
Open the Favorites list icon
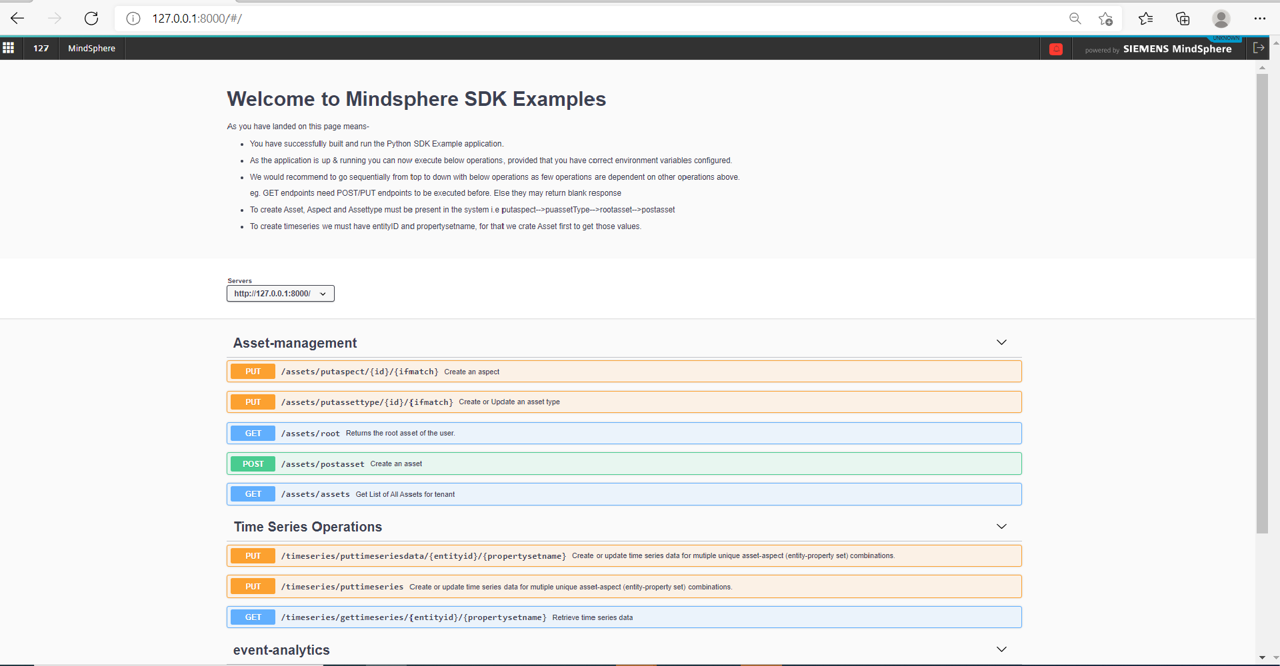(1145, 19)
